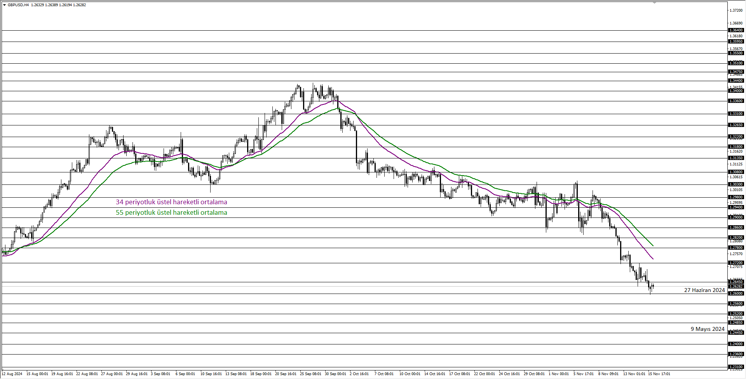Click the 1.29800 price level tag
Viewport: 746px width, 379px height.
pyautogui.click(x=736, y=197)
